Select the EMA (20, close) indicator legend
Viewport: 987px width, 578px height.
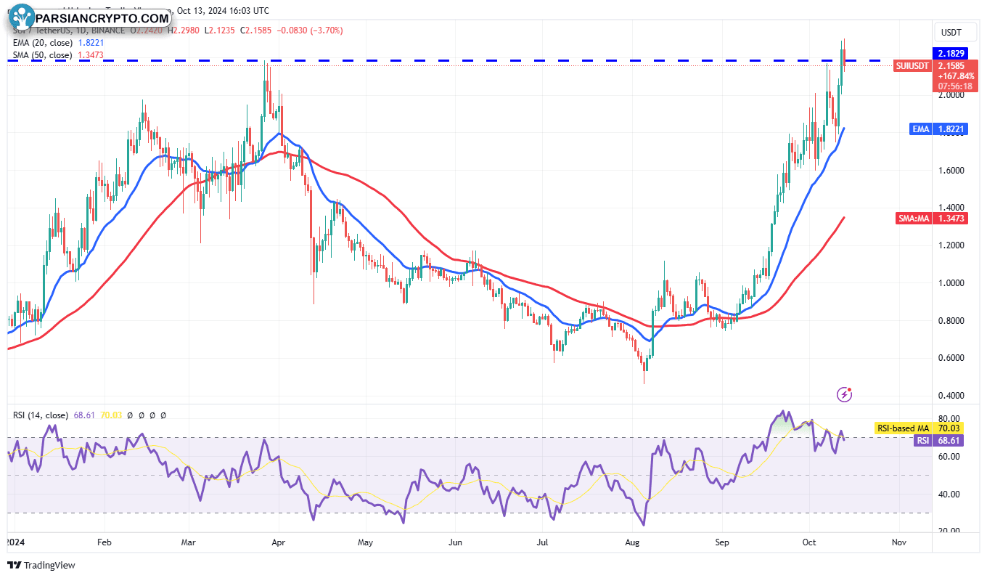(x=42, y=43)
